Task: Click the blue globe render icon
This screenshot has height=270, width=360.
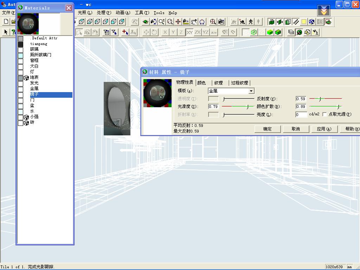Action: click(x=312, y=22)
